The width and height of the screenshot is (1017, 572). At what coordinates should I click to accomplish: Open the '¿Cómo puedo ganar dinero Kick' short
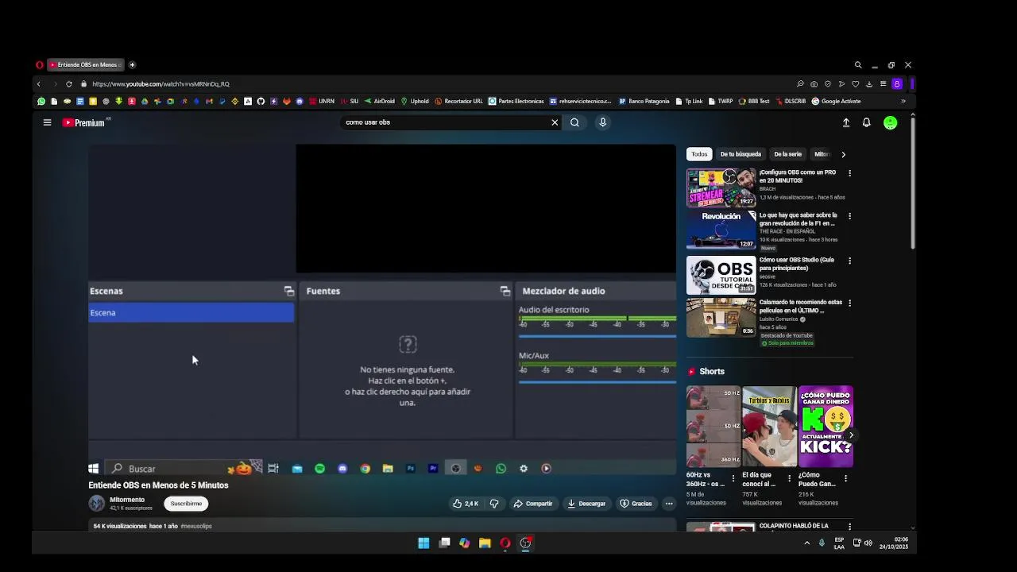[x=826, y=427]
